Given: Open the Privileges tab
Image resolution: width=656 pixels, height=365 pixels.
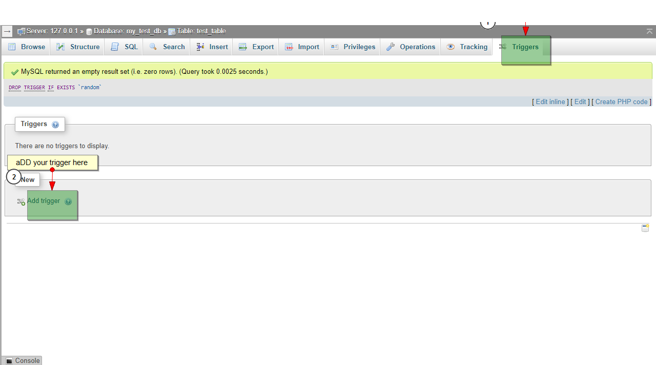Looking at the screenshot, I should tap(353, 47).
